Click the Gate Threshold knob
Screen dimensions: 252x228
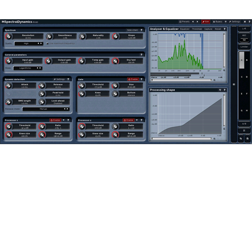coord(82,86)
